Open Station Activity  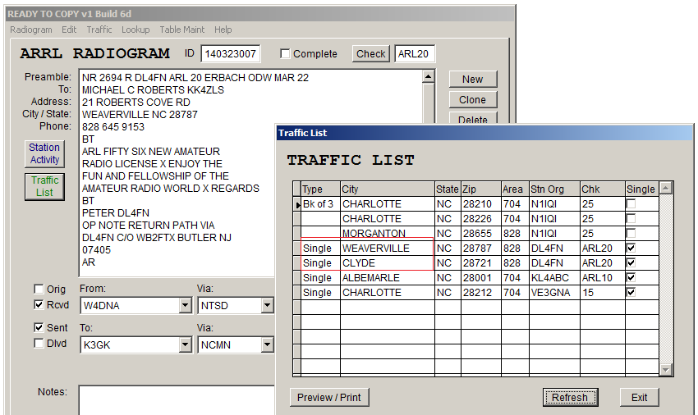[44, 153]
